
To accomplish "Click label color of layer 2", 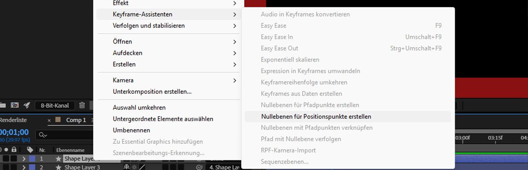I will 32,167.
